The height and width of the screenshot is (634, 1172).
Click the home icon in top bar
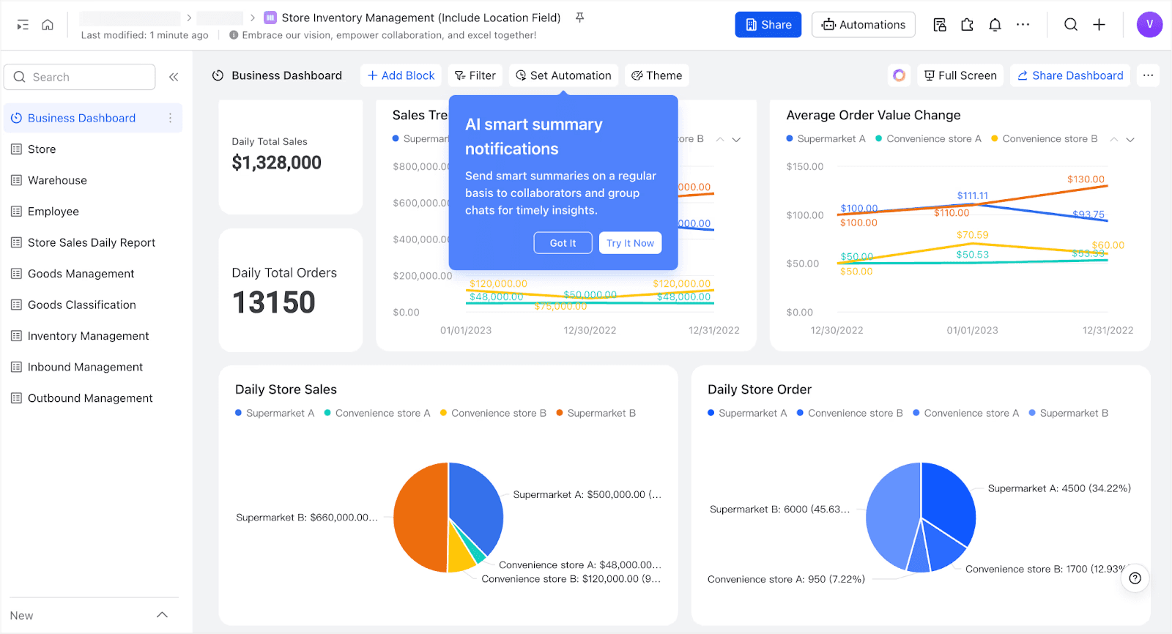click(x=48, y=25)
